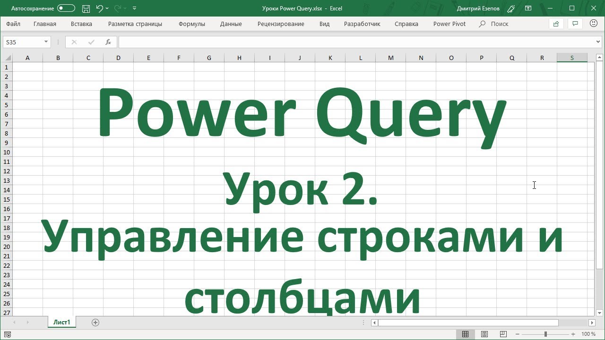Open the Файл tab
This screenshot has width=605, height=340.
pos(13,24)
